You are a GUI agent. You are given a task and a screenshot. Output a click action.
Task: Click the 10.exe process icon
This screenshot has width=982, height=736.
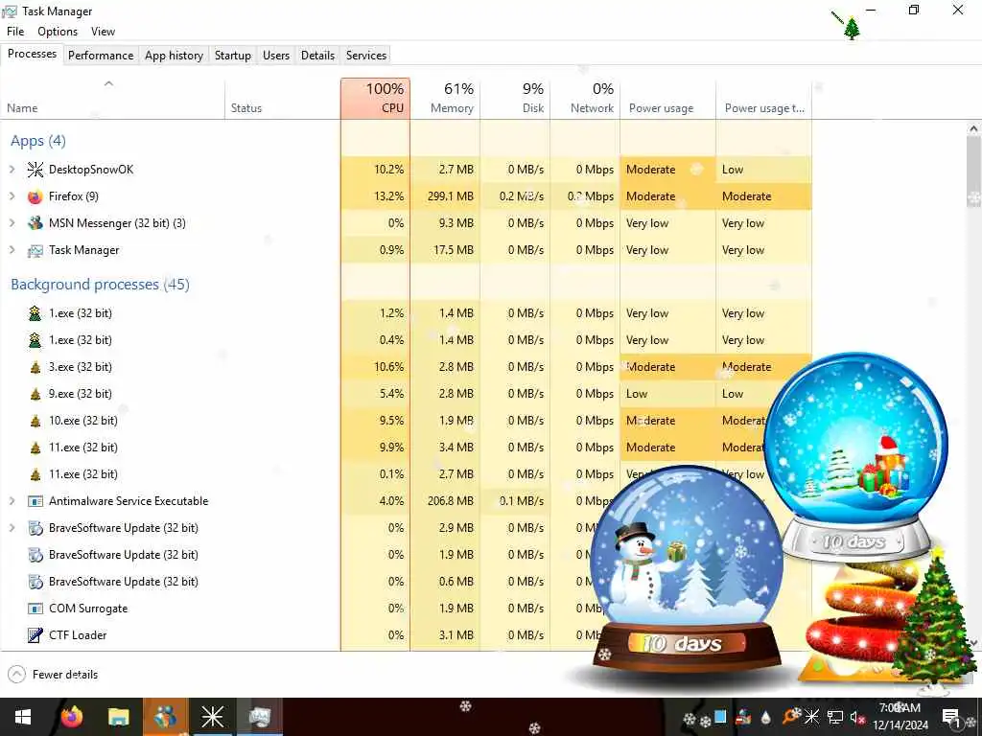pos(35,422)
